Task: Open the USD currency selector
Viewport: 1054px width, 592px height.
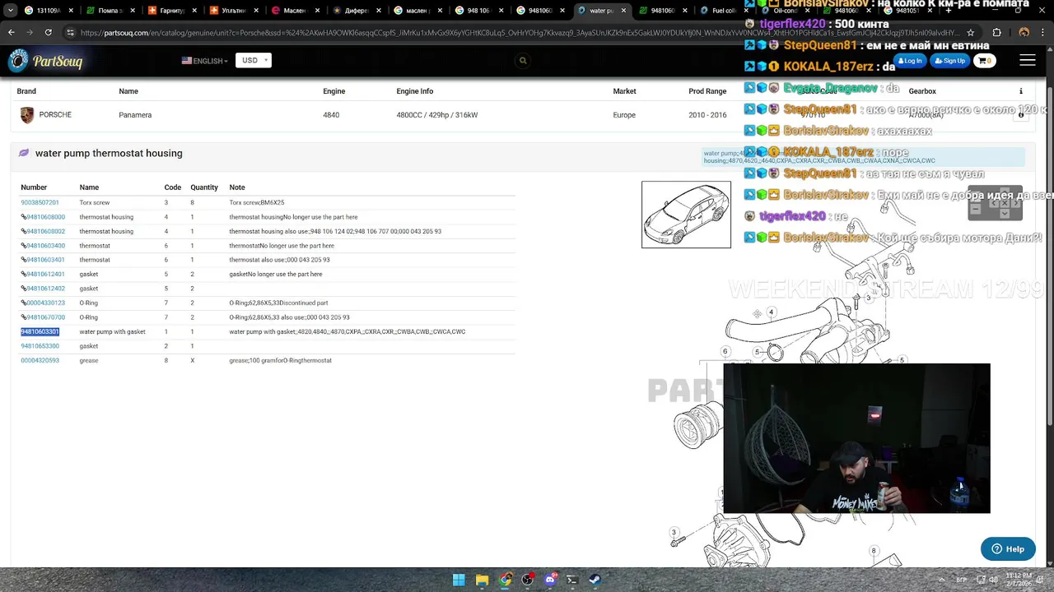Action: tap(253, 60)
